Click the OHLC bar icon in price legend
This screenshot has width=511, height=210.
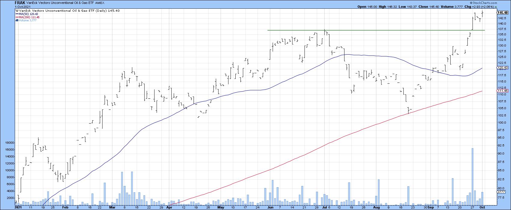17,10
